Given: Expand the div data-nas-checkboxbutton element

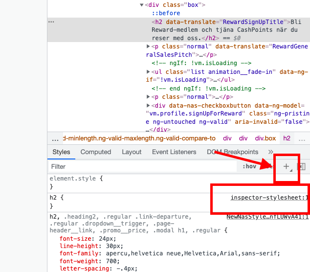Looking at the screenshot, I should tap(149, 106).
